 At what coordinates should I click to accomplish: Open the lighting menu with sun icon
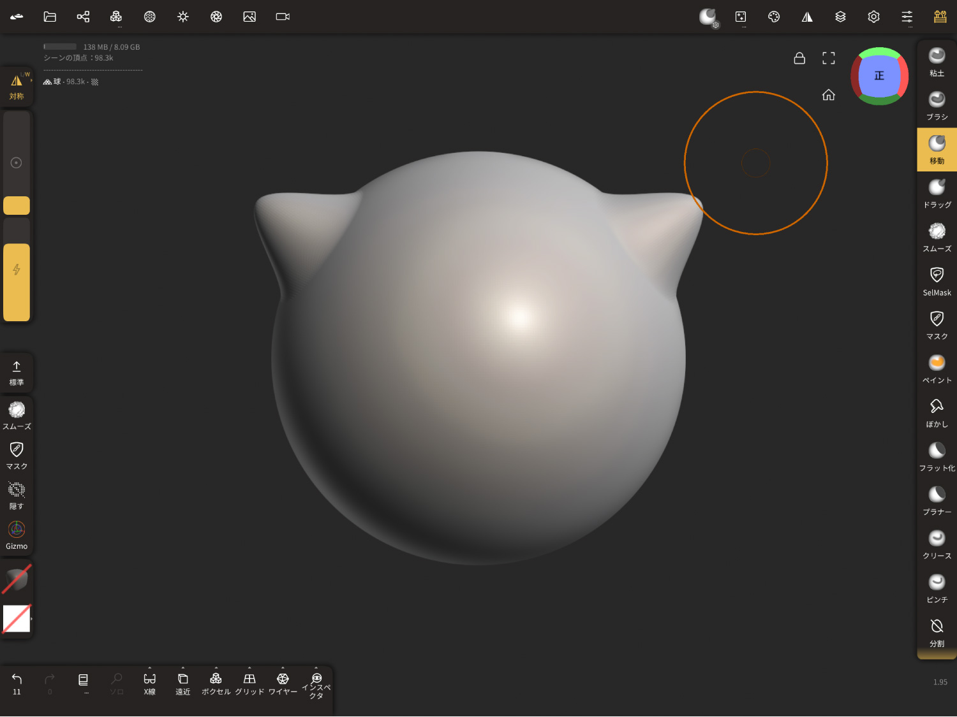183,17
